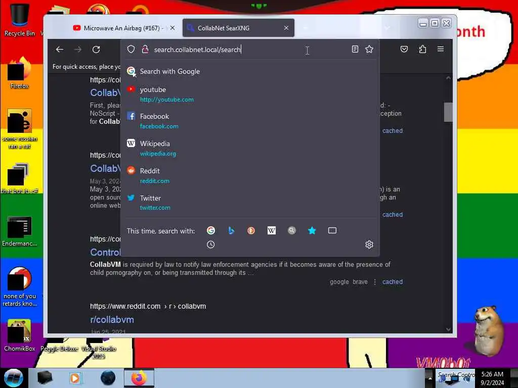Image resolution: width=518 pixels, height=388 pixels.
Task: Open media player taskbar icon
Action: 75,378
